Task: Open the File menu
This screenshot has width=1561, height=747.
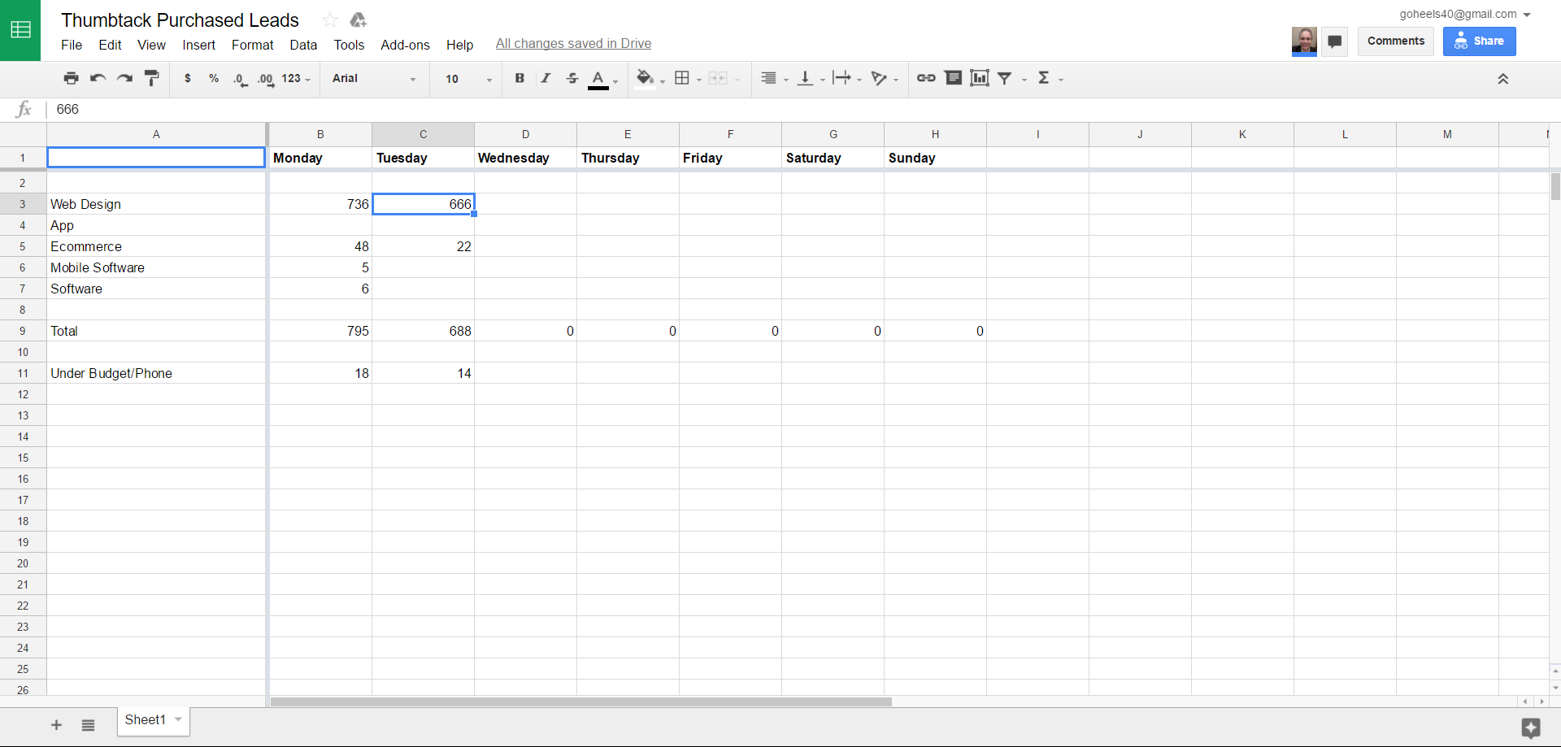Action: pyautogui.click(x=72, y=45)
